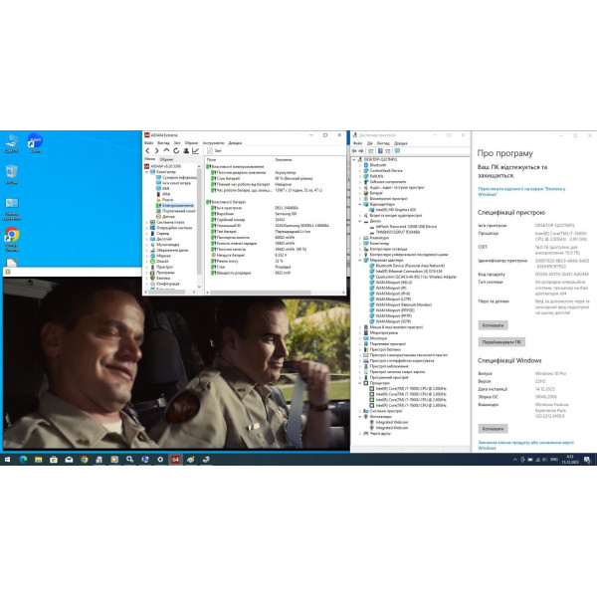
Task: Click the blue help icon in the Device Manager toolbar
Action: [380, 151]
